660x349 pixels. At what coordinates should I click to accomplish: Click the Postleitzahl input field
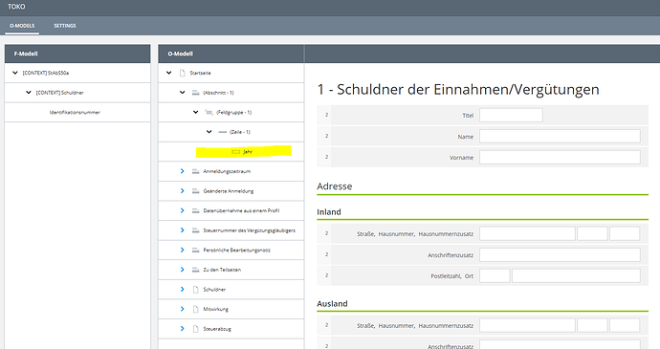pos(495,275)
